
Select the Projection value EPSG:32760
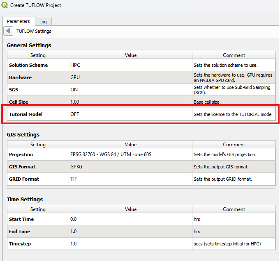click(x=130, y=154)
